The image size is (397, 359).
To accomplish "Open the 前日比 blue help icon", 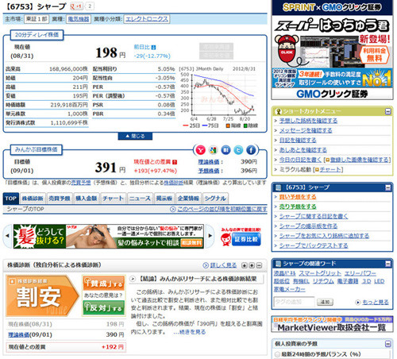I will coord(153,48).
